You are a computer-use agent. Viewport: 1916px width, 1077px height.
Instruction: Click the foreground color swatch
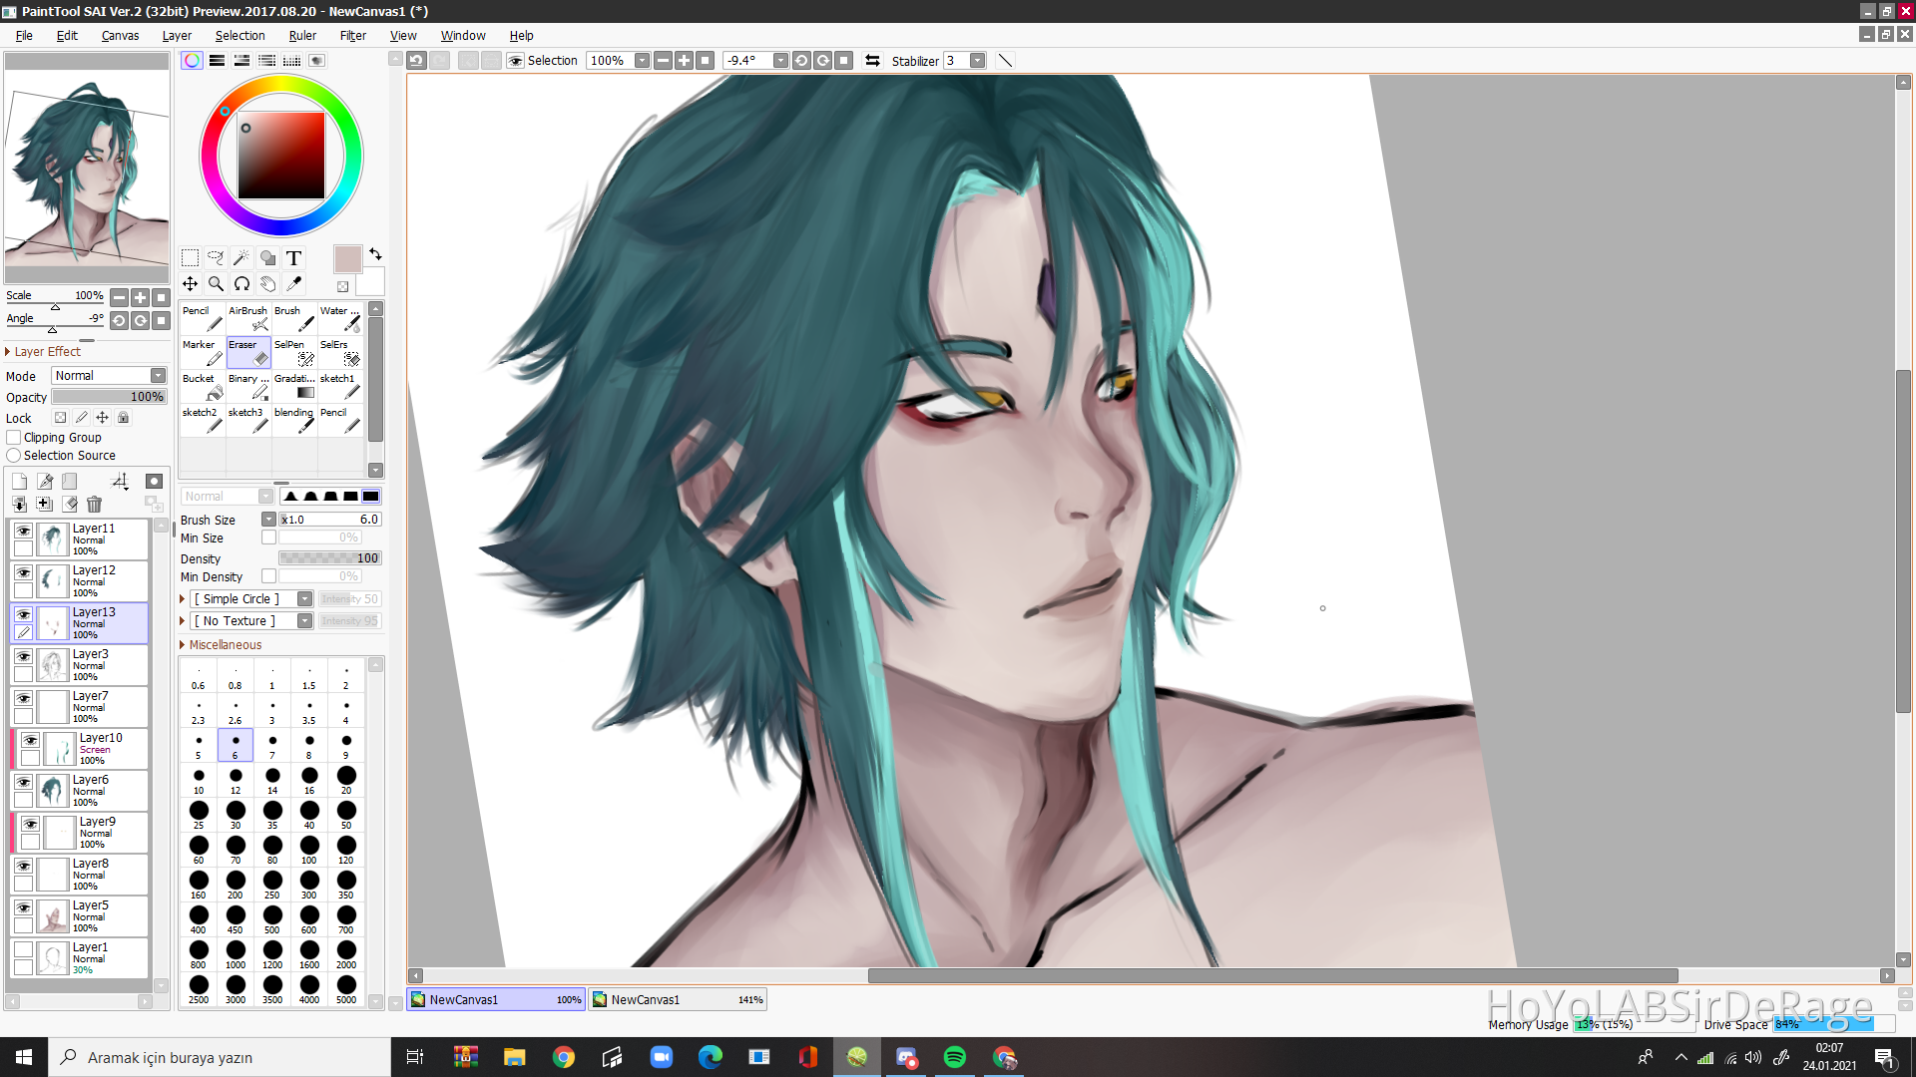[347, 259]
